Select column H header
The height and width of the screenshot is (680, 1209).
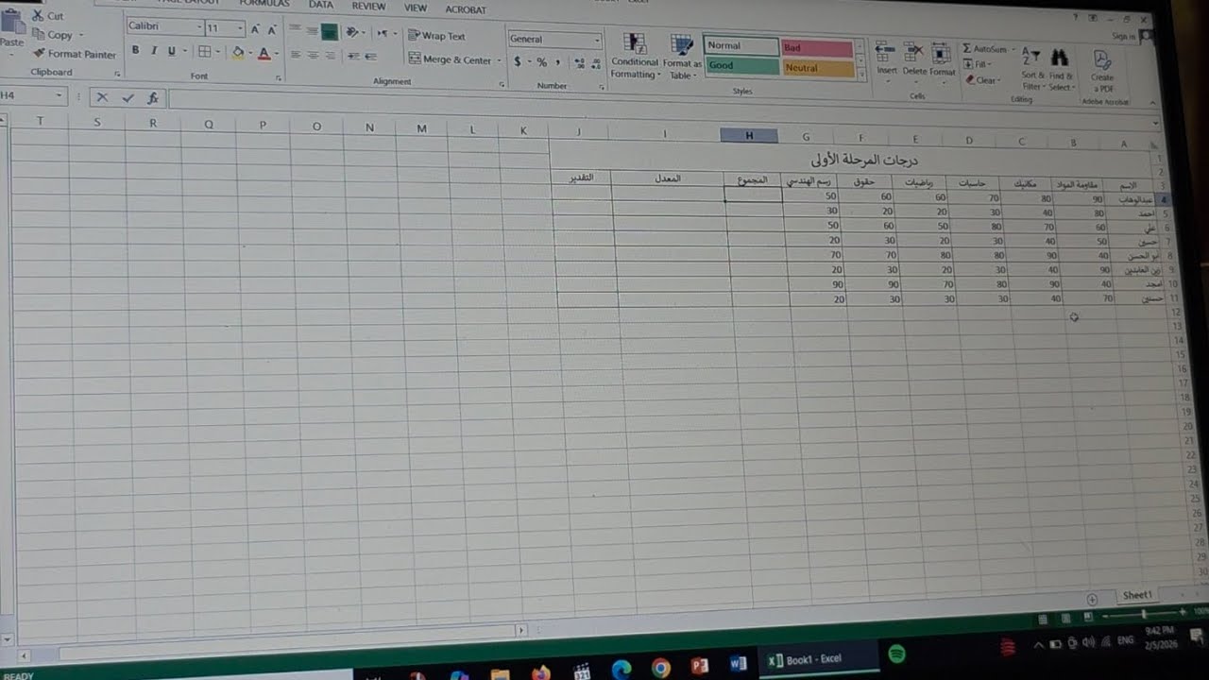point(749,136)
